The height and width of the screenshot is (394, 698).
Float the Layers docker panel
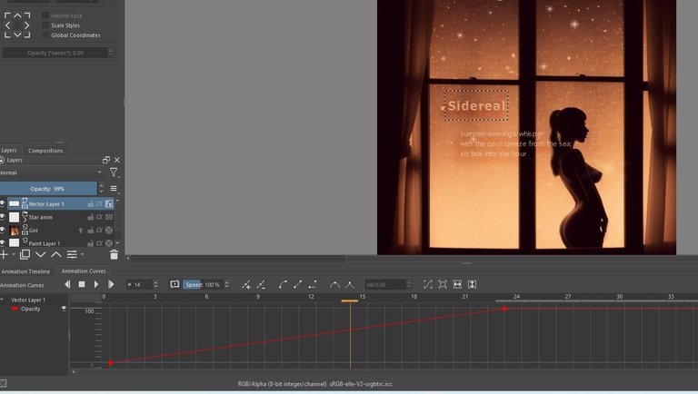coord(106,160)
